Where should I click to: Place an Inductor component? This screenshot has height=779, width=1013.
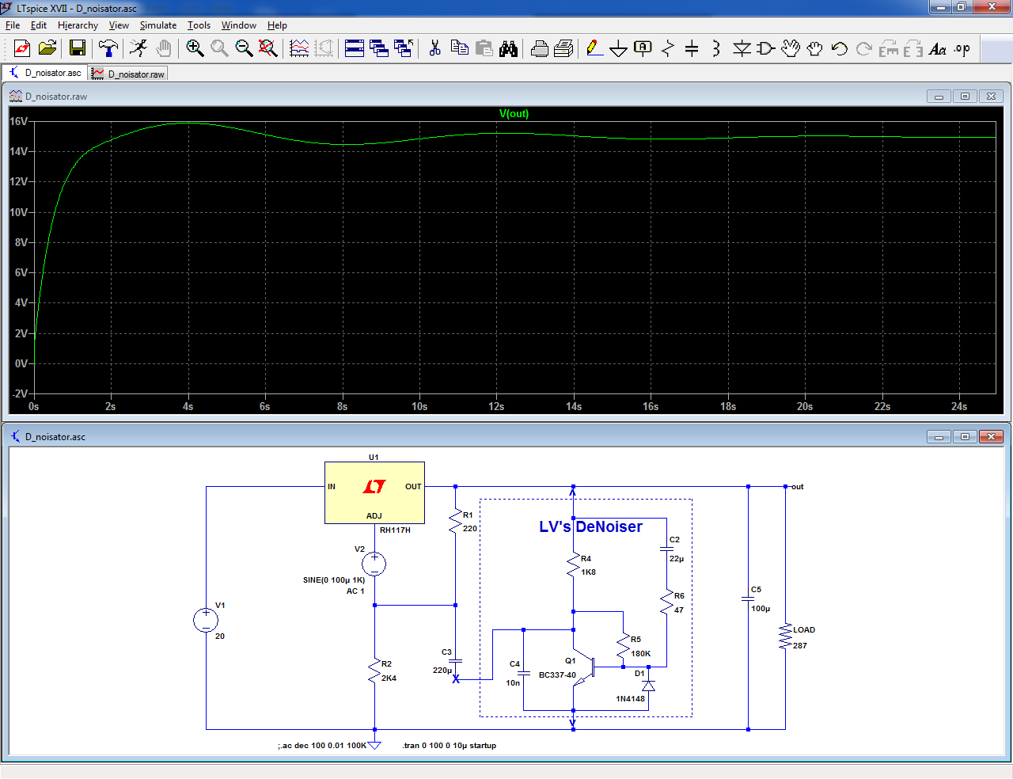tap(716, 49)
